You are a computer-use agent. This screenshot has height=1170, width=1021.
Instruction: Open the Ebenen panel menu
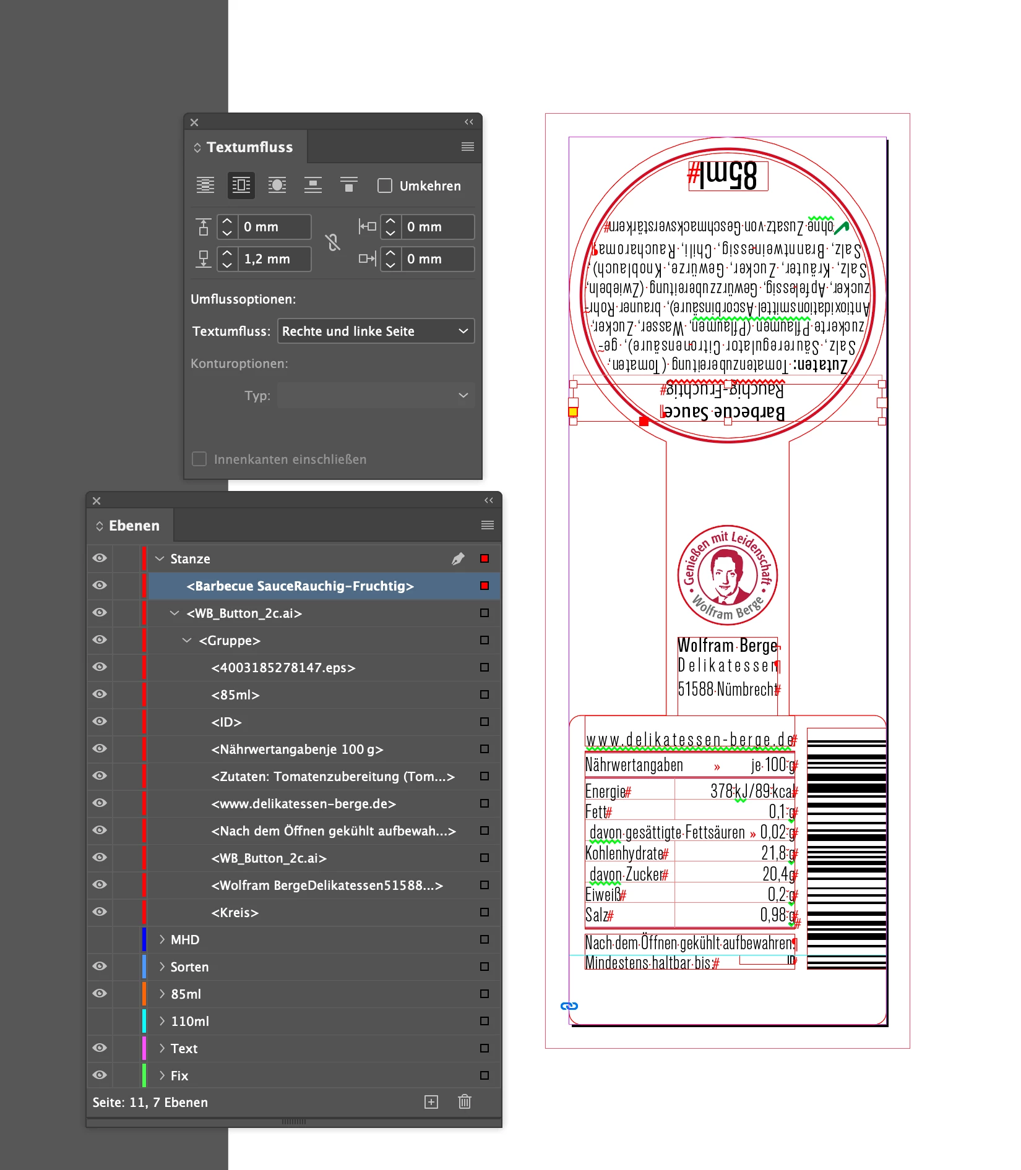tap(488, 525)
